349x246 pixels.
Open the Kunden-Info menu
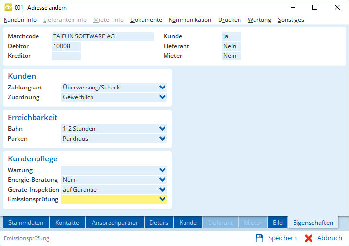[x=20, y=20]
